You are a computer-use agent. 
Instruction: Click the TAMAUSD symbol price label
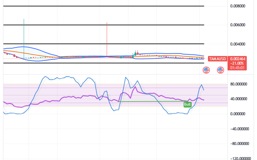tap(218, 59)
